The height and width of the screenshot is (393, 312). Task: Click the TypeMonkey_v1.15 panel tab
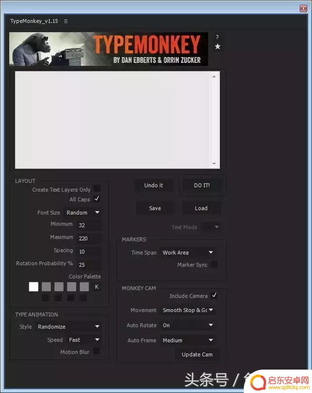tap(34, 21)
